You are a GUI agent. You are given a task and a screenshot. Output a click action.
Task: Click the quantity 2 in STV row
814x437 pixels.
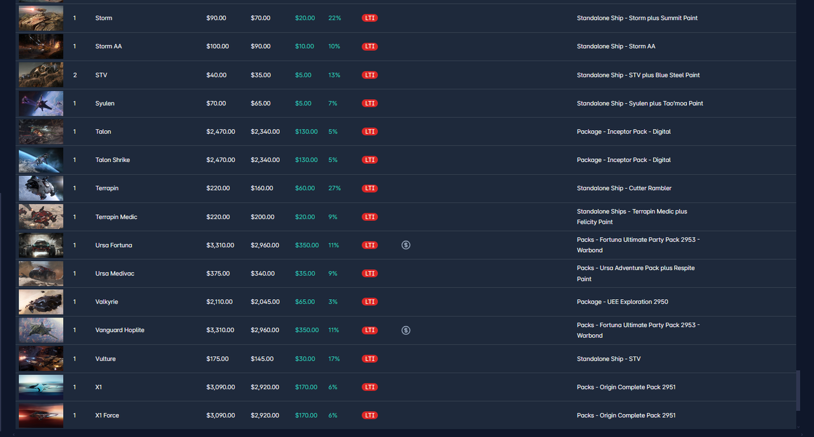point(75,75)
